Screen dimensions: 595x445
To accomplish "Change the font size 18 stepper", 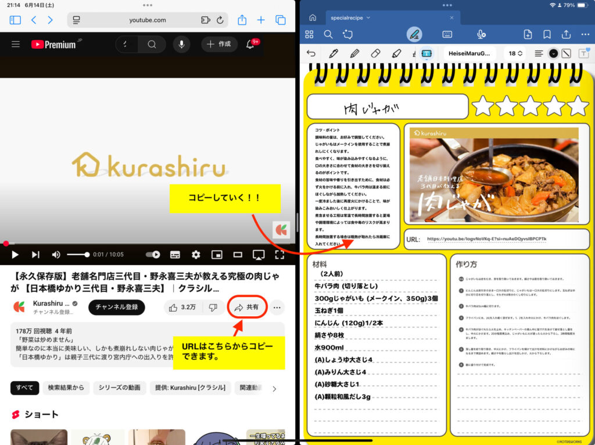I will (515, 53).
